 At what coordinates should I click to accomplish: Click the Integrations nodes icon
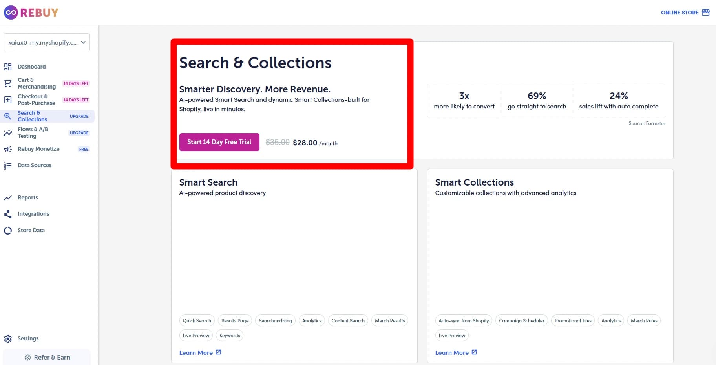(8, 214)
